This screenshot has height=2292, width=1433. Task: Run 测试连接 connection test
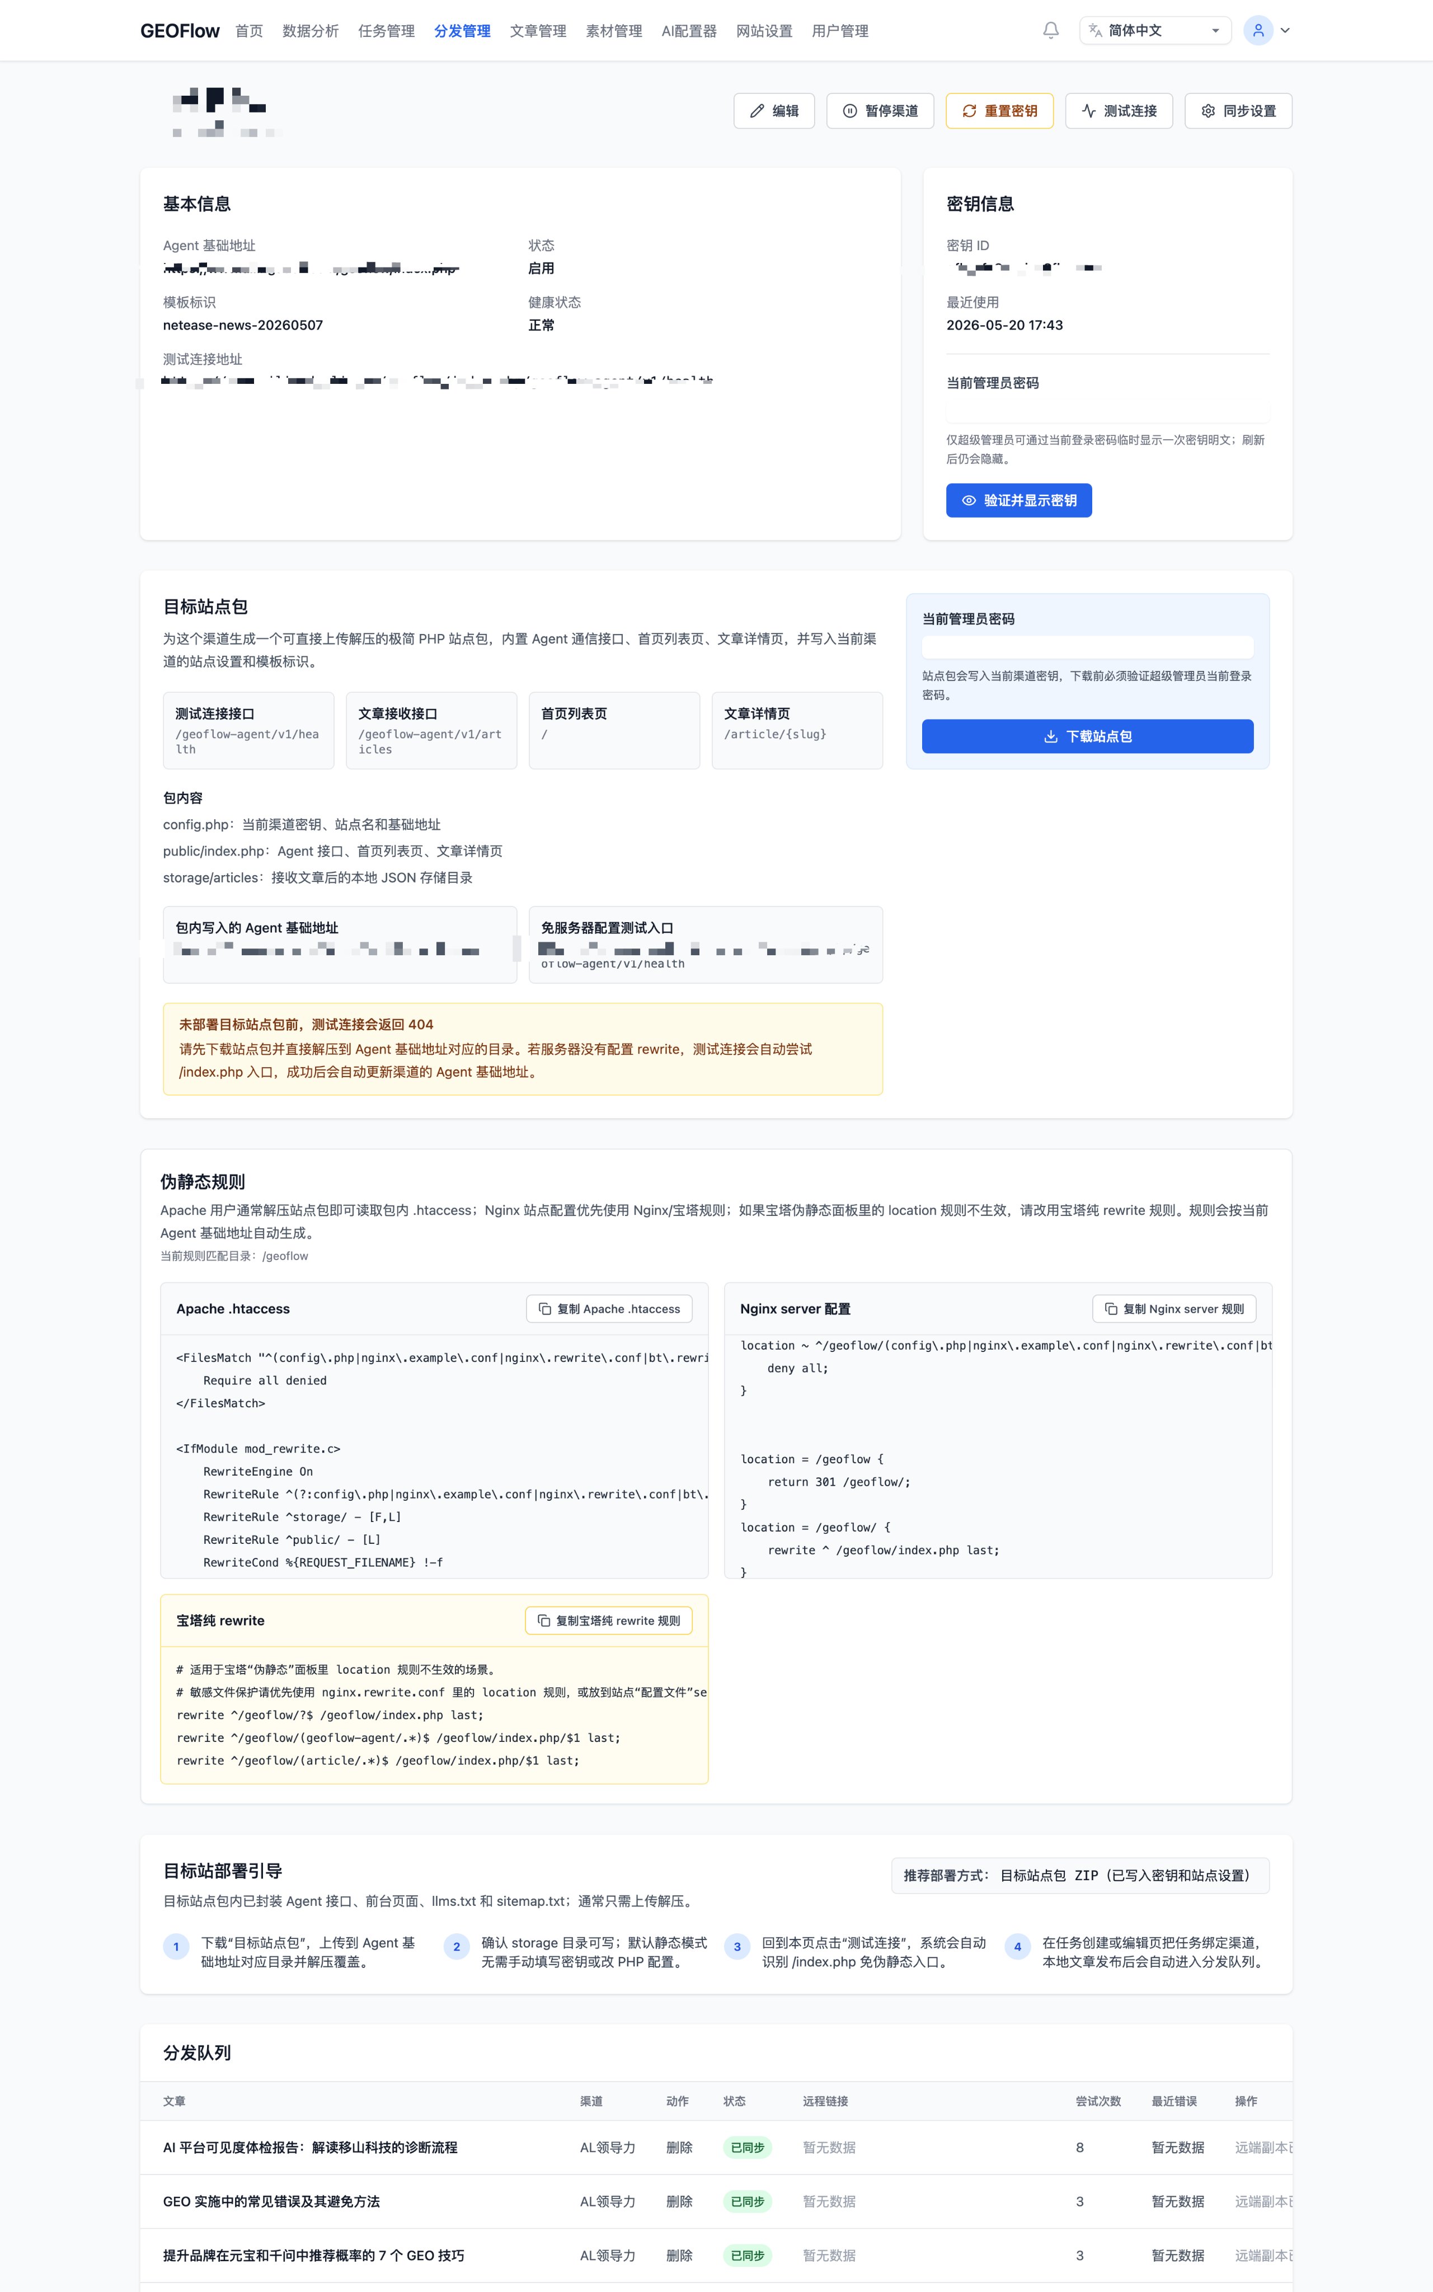click(x=1119, y=111)
